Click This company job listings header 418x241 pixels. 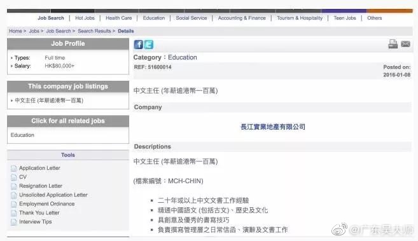[x=68, y=86]
